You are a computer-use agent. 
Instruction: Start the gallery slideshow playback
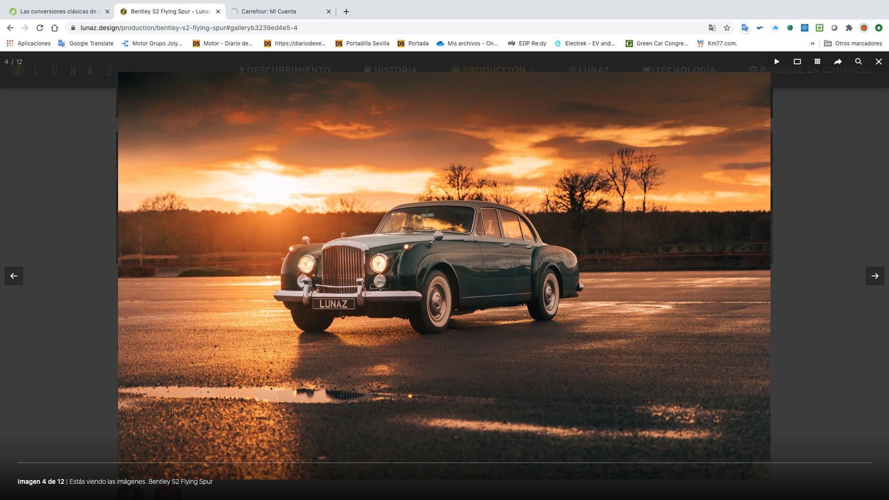tap(776, 62)
